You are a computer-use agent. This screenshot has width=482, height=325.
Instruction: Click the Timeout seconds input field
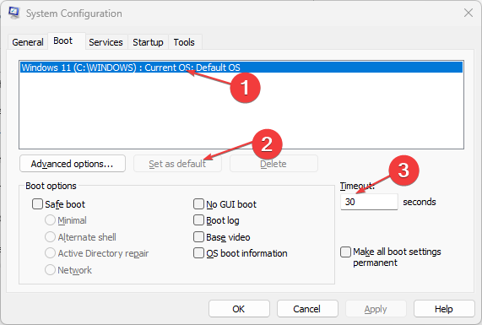369,202
